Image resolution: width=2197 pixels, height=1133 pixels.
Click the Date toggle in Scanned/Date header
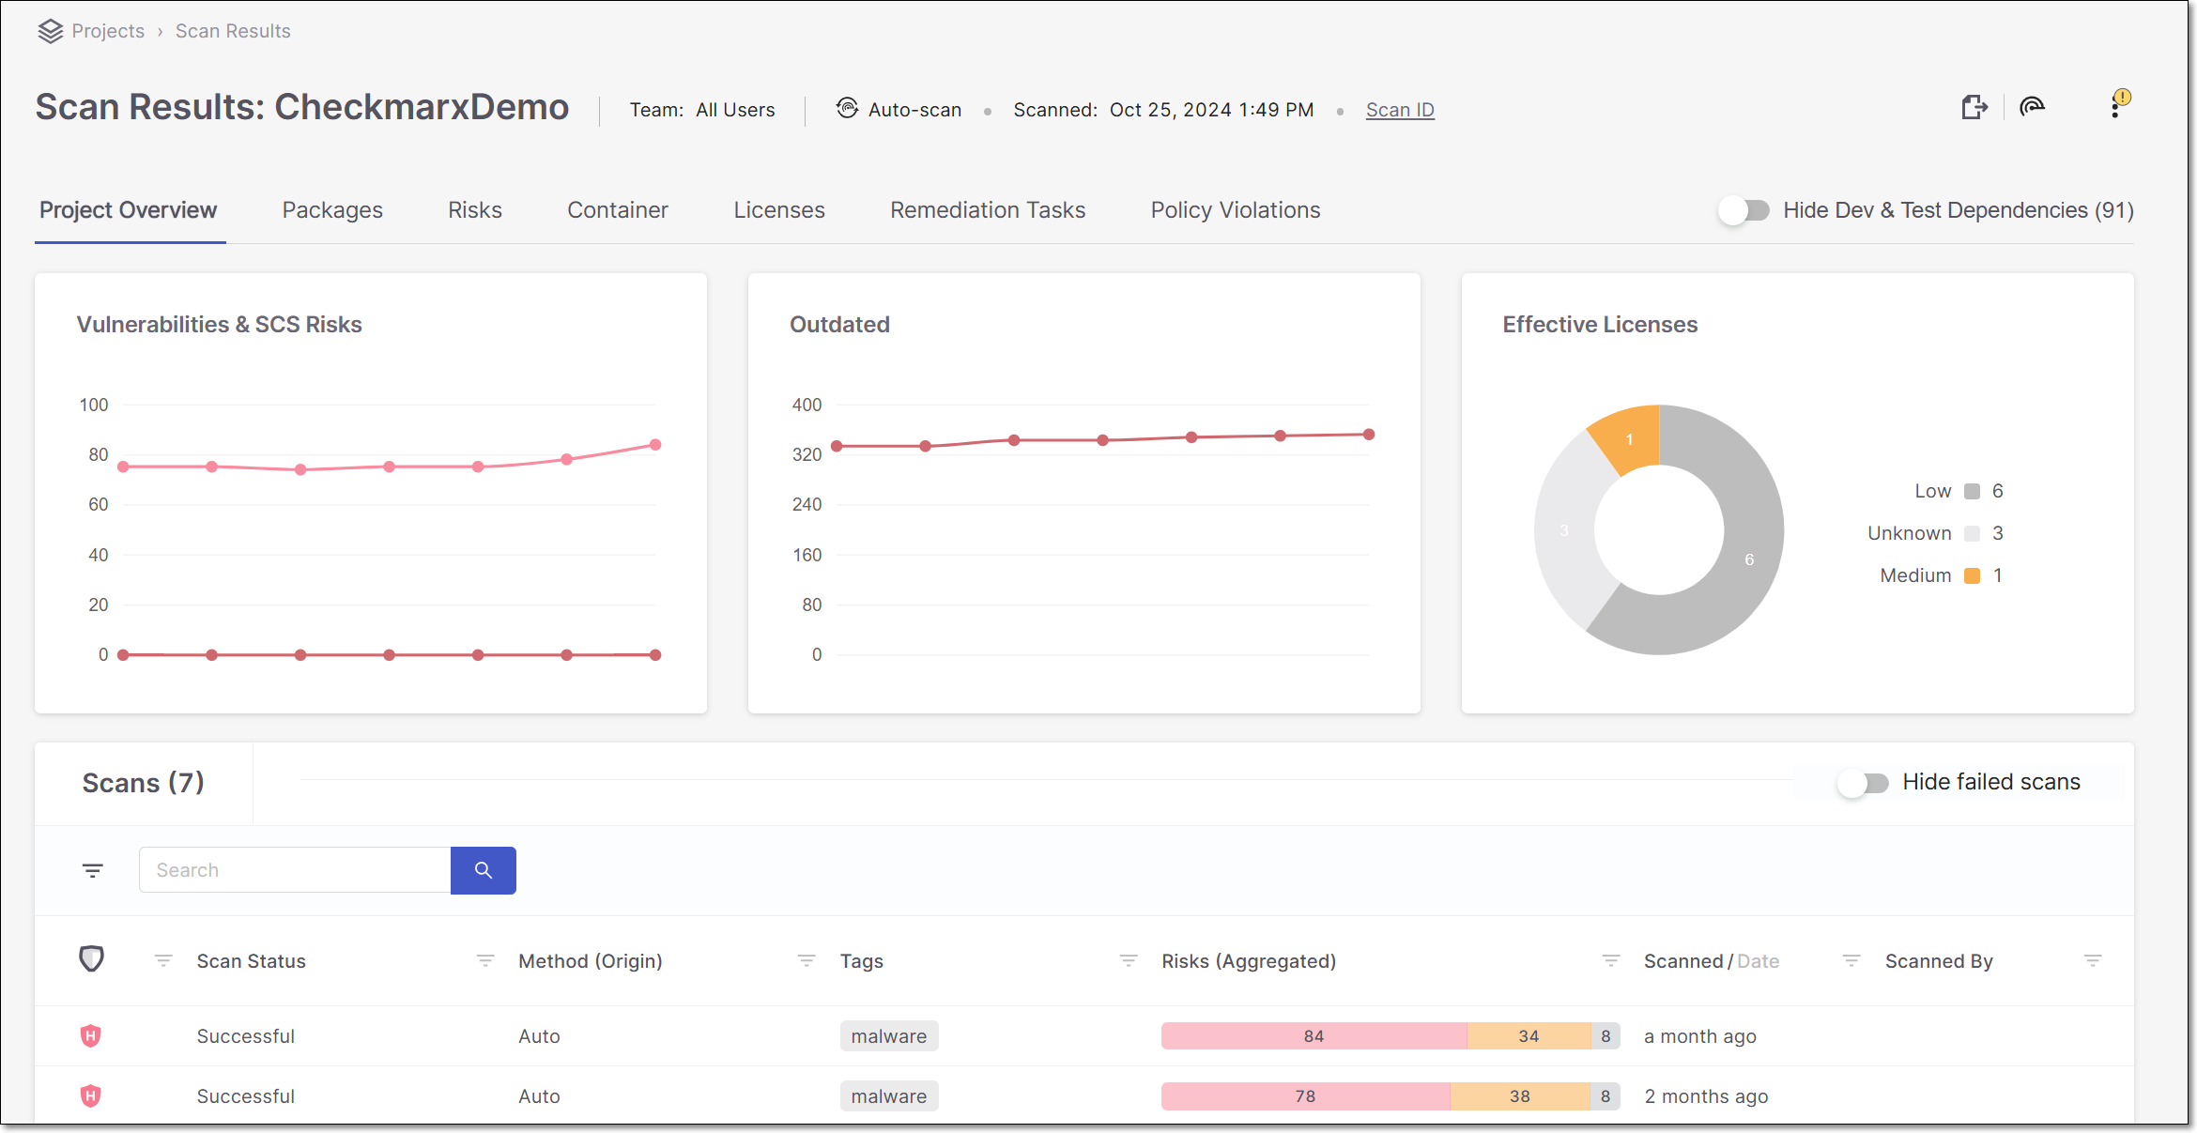[x=1758, y=961]
